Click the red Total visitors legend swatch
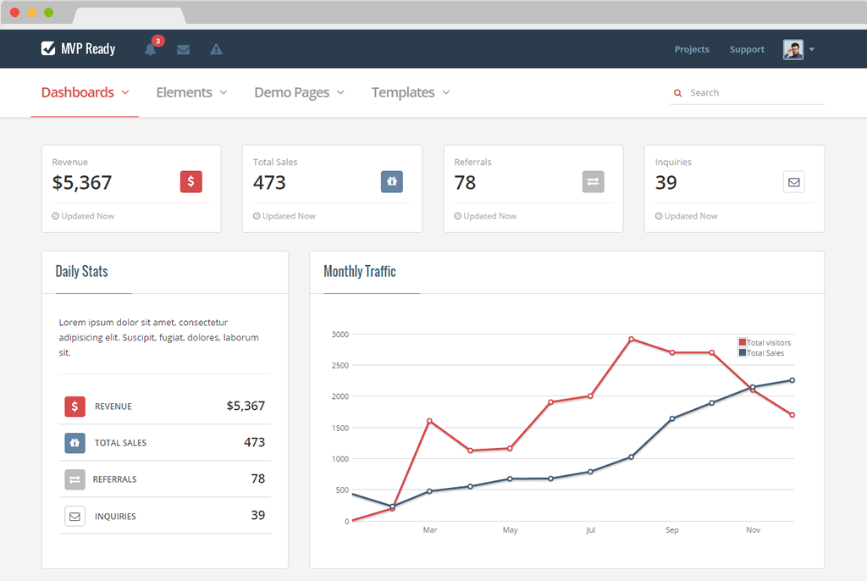The width and height of the screenshot is (867, 581). click(743, 342)
